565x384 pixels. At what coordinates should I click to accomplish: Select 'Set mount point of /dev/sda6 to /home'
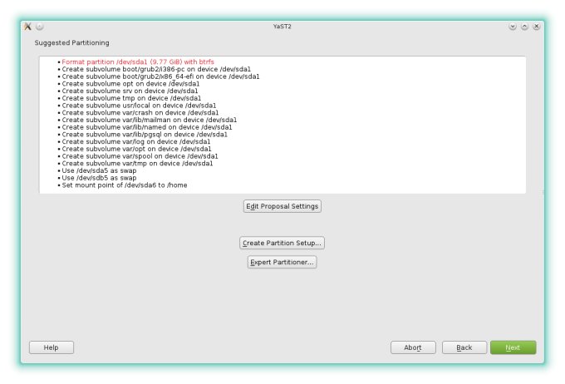pyautogui.click(x=125, y=185)
